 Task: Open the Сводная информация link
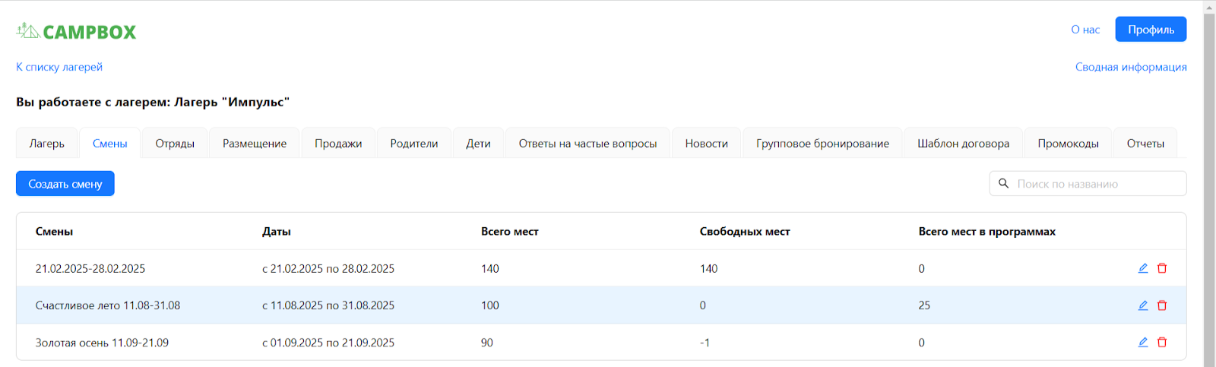pos(1131,67)
